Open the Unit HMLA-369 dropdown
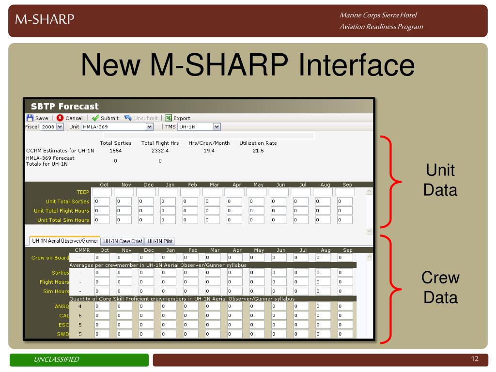 (150, 127)
